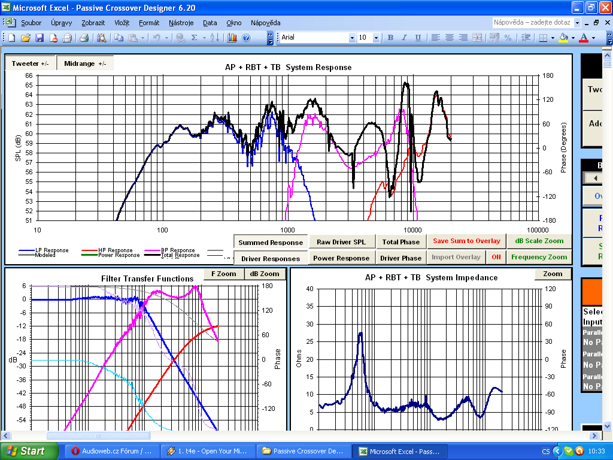
Task: Click the dB Scale Zoom button
Action: [539, 241]
